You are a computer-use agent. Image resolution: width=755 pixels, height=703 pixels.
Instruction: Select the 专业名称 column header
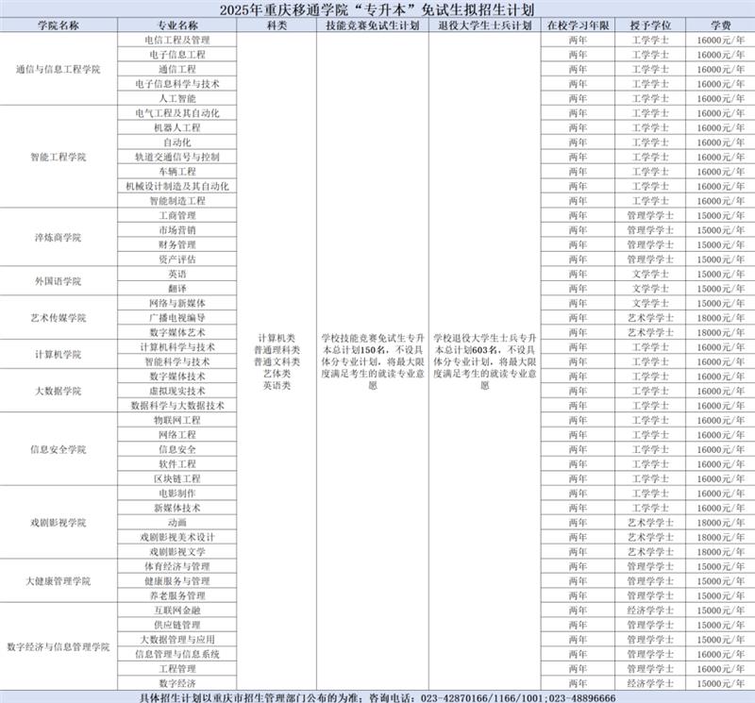point(177,25)
